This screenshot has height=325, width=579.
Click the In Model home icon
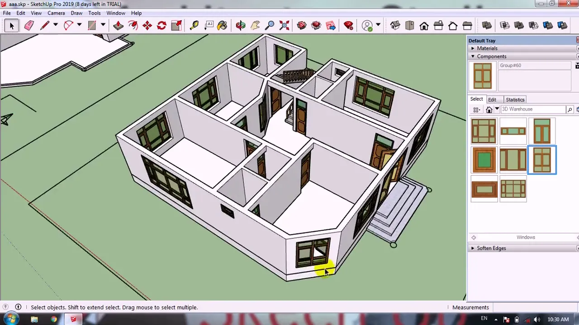tap(489, 109)
